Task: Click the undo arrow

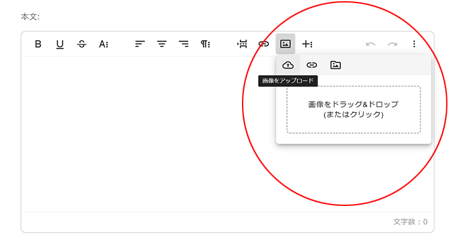Action: click(370, 44)
